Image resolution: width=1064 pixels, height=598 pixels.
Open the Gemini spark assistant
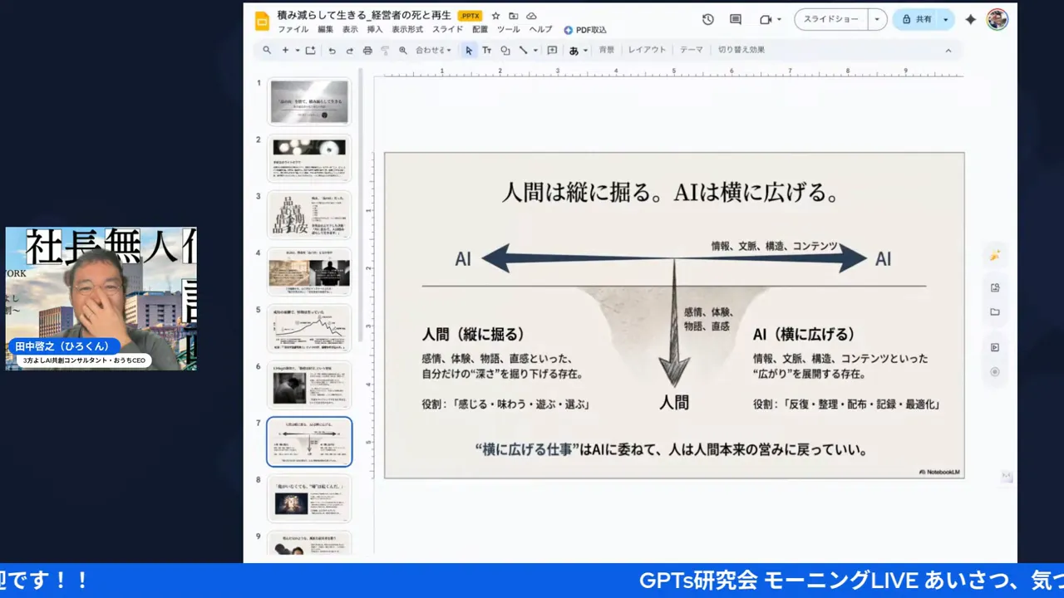pyautogui.click(x=970, y=18)
